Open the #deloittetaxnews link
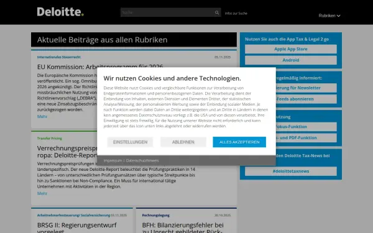This screenshot has width=373, height=233. pyautogui.click(x=291, y=171)
